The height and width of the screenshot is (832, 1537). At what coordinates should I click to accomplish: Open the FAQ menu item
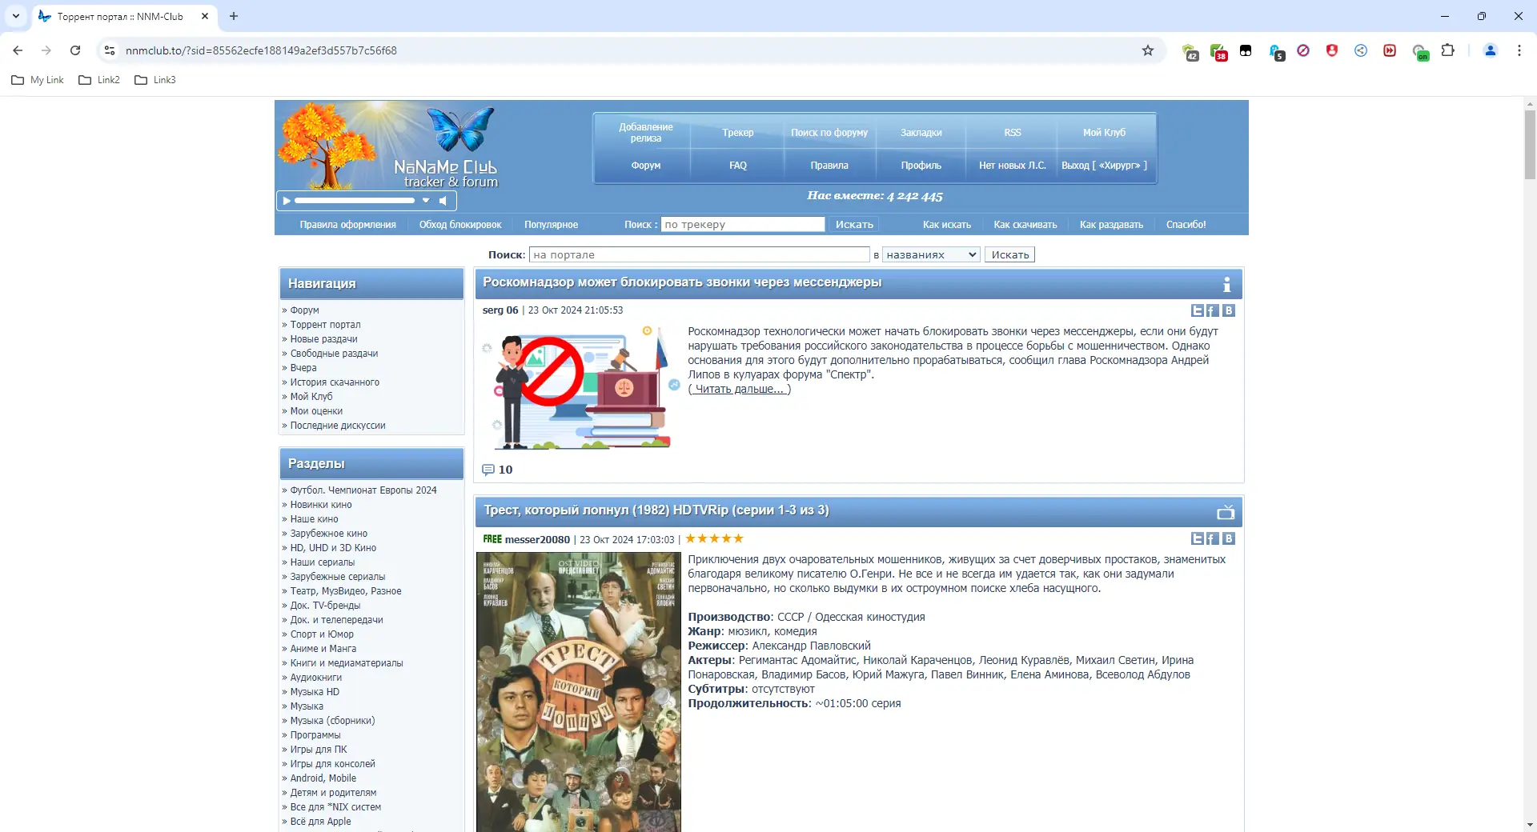pos(737,165)
